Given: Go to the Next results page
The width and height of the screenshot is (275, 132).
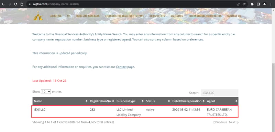Looking at the screenshot, I should coord(234,122).
